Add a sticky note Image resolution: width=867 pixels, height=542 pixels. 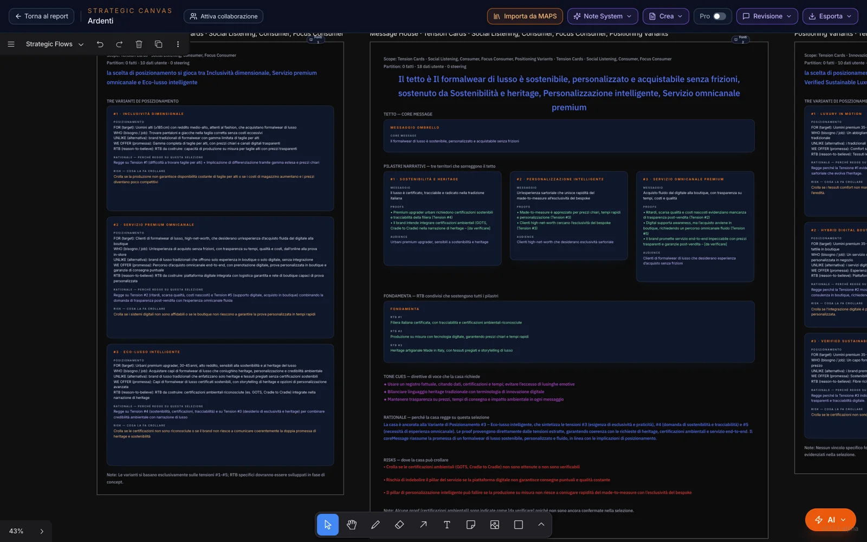(x=471, y=525)
